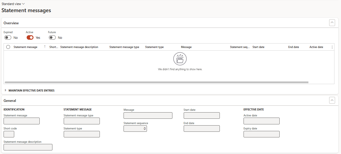The width and height of the screenshot is (341, 154).
Task: Click the sort arrow beside Statement message column
Action: pyautogui.click(x=45, y=47)
